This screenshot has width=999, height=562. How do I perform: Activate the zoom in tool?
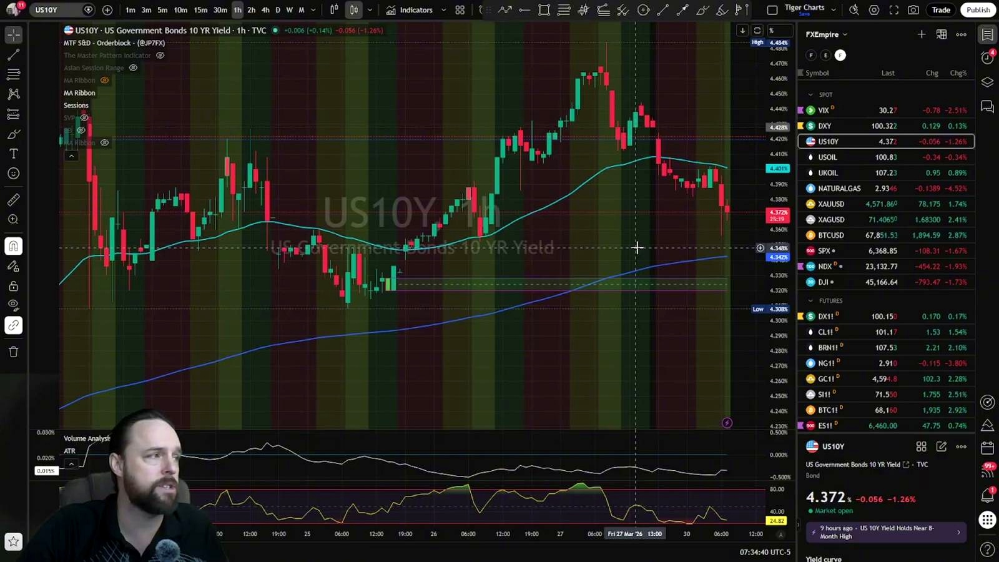pos(13,219)
